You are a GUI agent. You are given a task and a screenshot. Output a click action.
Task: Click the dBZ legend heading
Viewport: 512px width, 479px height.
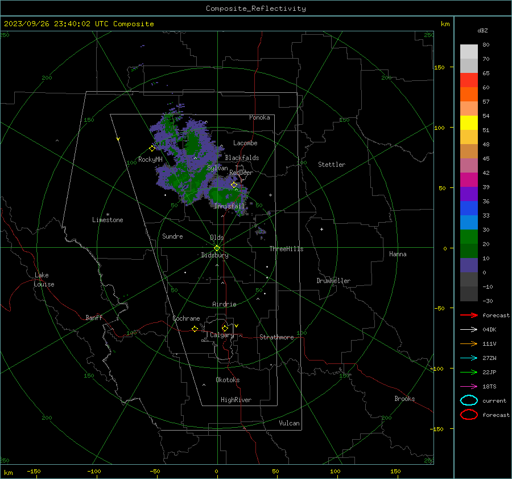[482, 30]
